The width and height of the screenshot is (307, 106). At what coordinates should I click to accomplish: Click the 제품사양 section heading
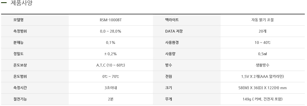[x=22, y=3]
